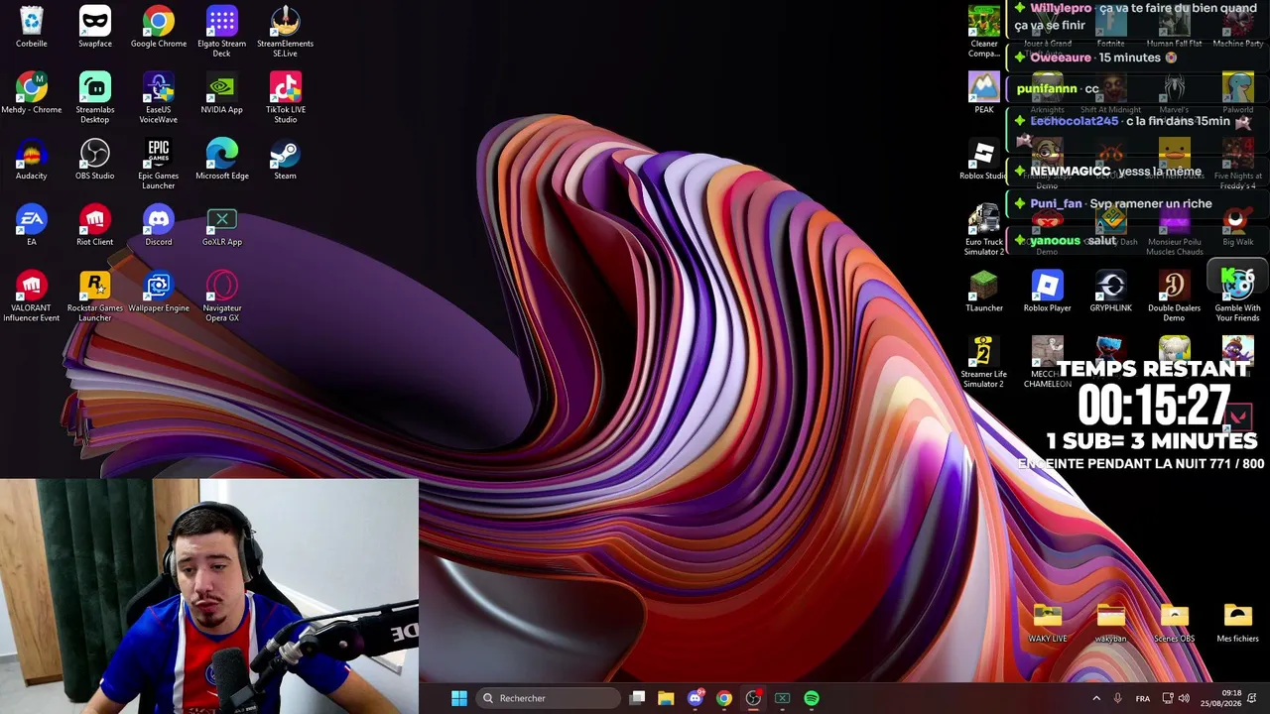
Task: Launch Navigateur Opera GX
Action: click(222, 296)
